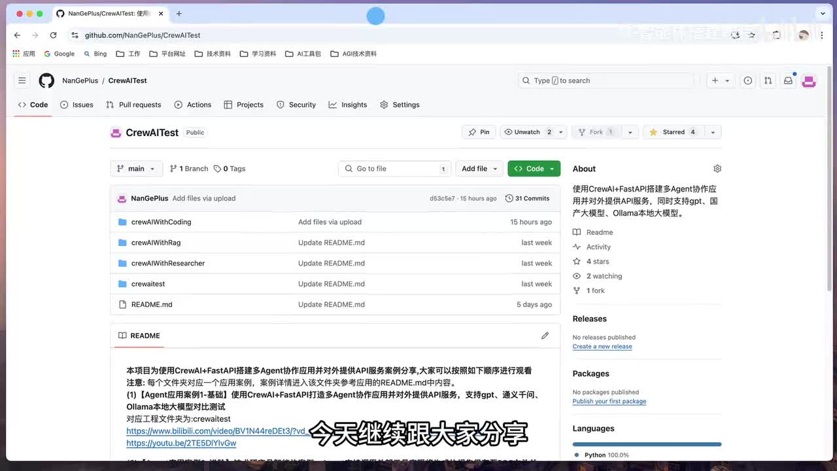Open the README.md file

[x=152, y=304]
